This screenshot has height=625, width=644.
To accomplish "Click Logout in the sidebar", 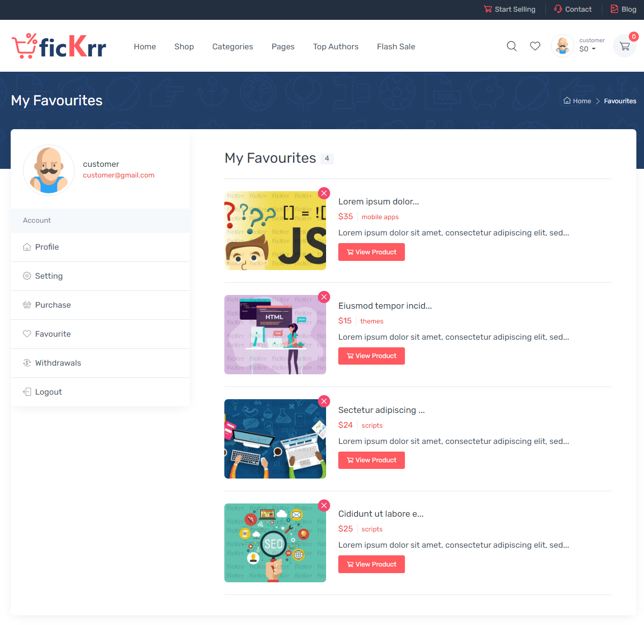I will (x=100, y=392).
